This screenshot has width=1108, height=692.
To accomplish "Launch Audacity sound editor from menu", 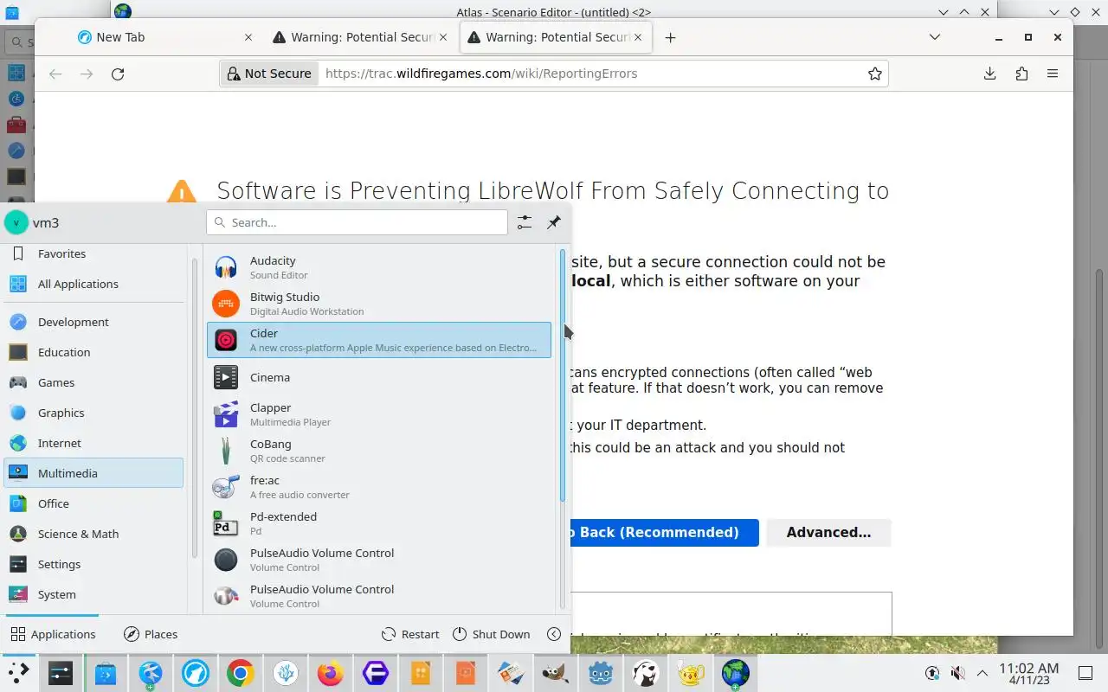I will pyautogui.click(x=379, y=267).
